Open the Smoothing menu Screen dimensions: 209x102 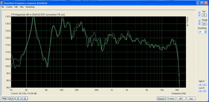click(30, 7)
